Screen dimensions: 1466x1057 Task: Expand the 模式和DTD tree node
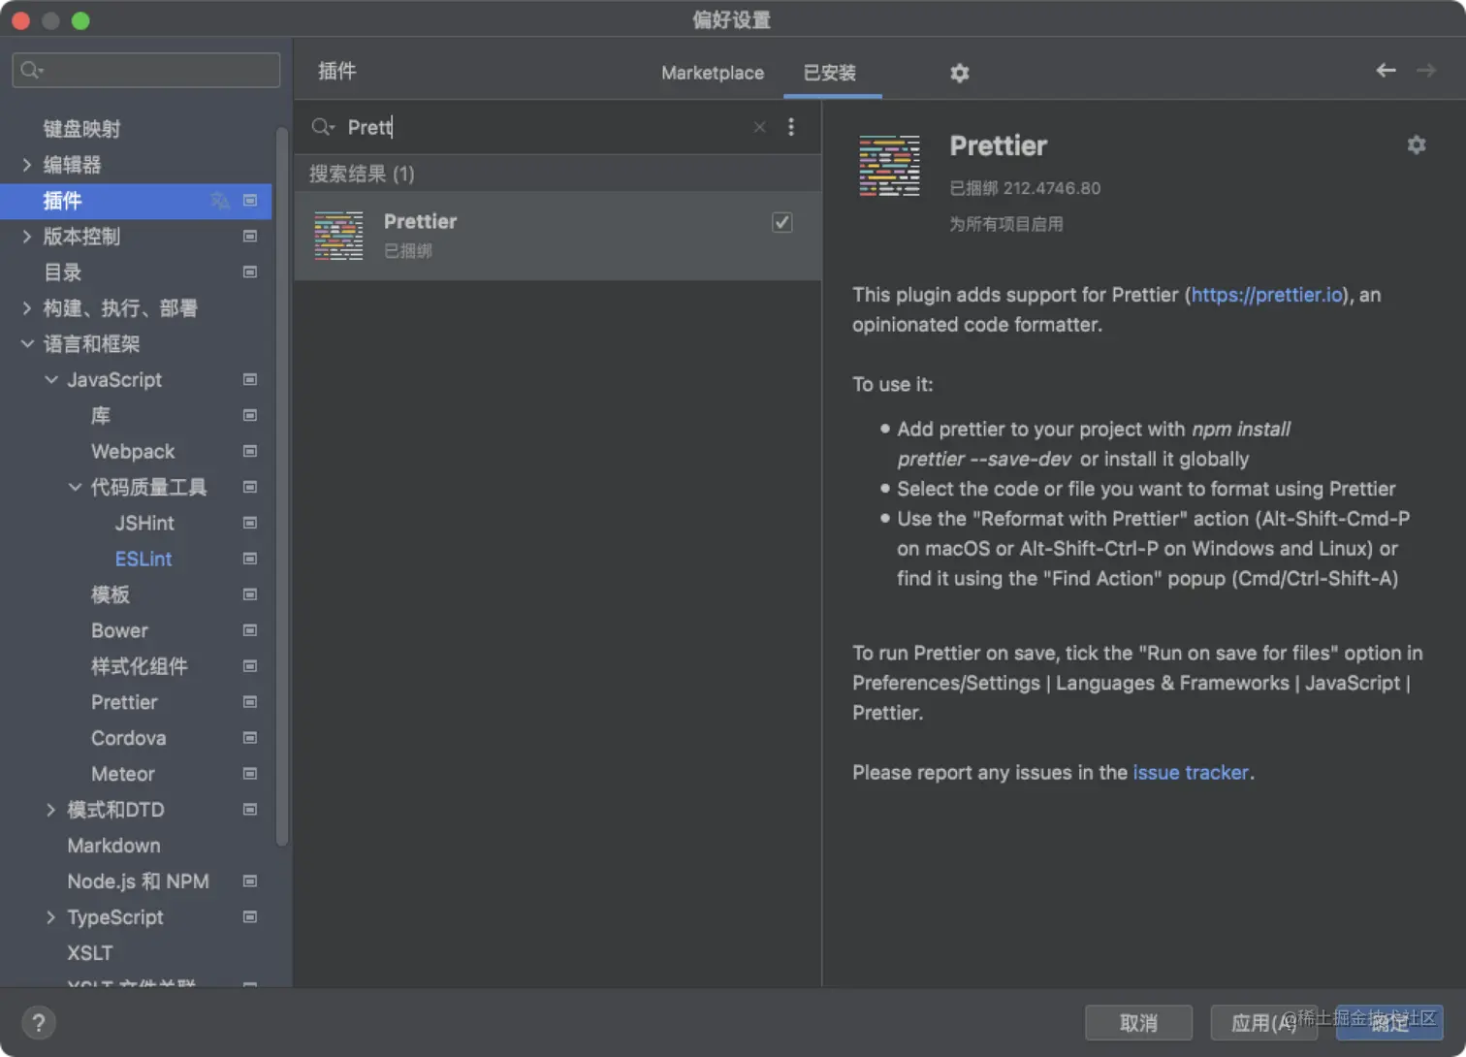tap(51, 810)
